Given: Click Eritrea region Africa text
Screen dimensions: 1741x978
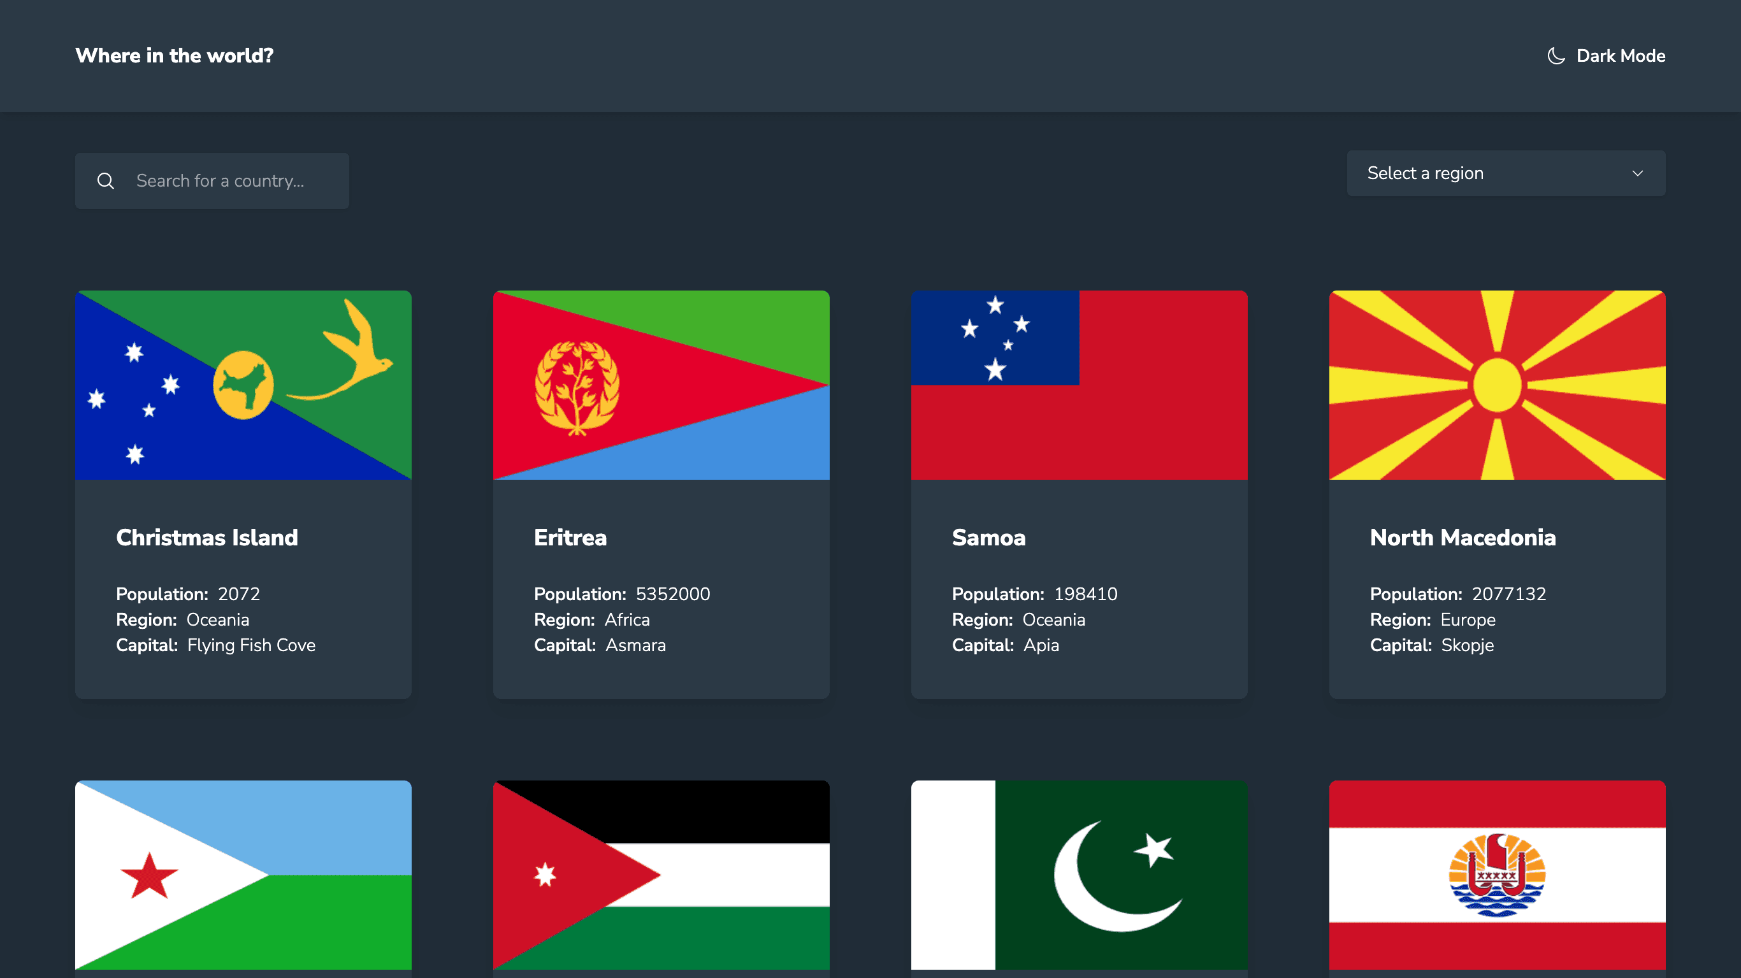Looking at the screenshot, I should tap(627, 619).
